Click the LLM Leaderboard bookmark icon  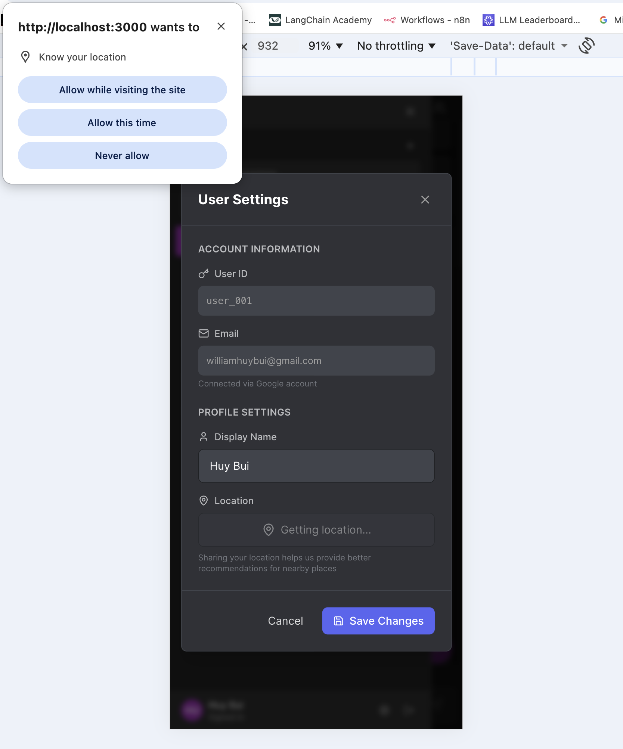(x=488, y=20)
